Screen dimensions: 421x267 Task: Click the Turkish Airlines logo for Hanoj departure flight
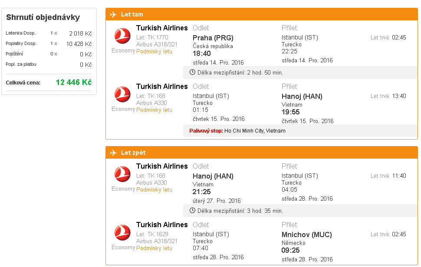122,174
